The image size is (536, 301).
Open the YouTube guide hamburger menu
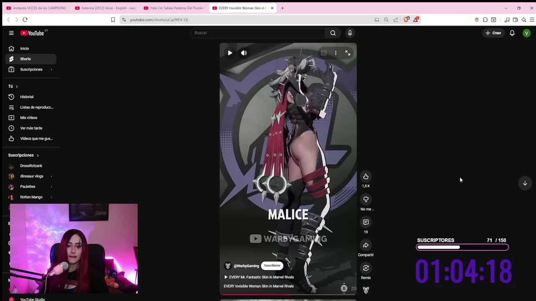click(11, 33)
